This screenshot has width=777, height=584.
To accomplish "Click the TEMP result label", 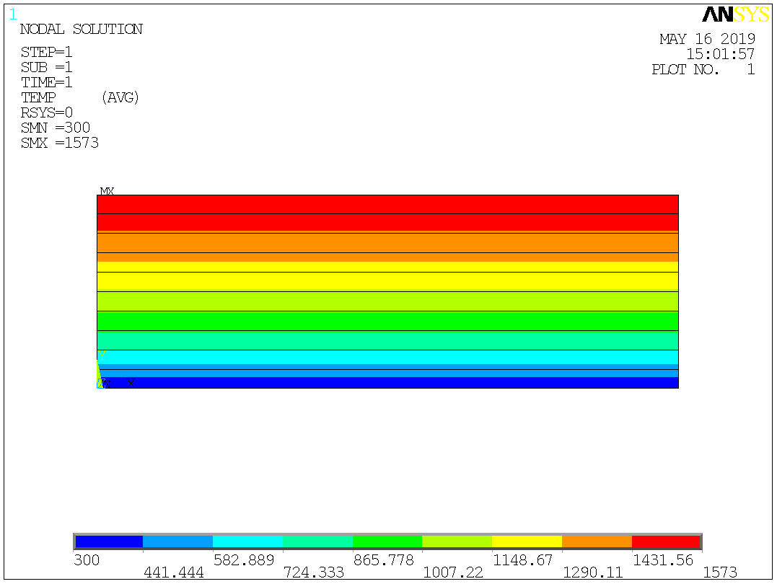I will click(38, 97).
